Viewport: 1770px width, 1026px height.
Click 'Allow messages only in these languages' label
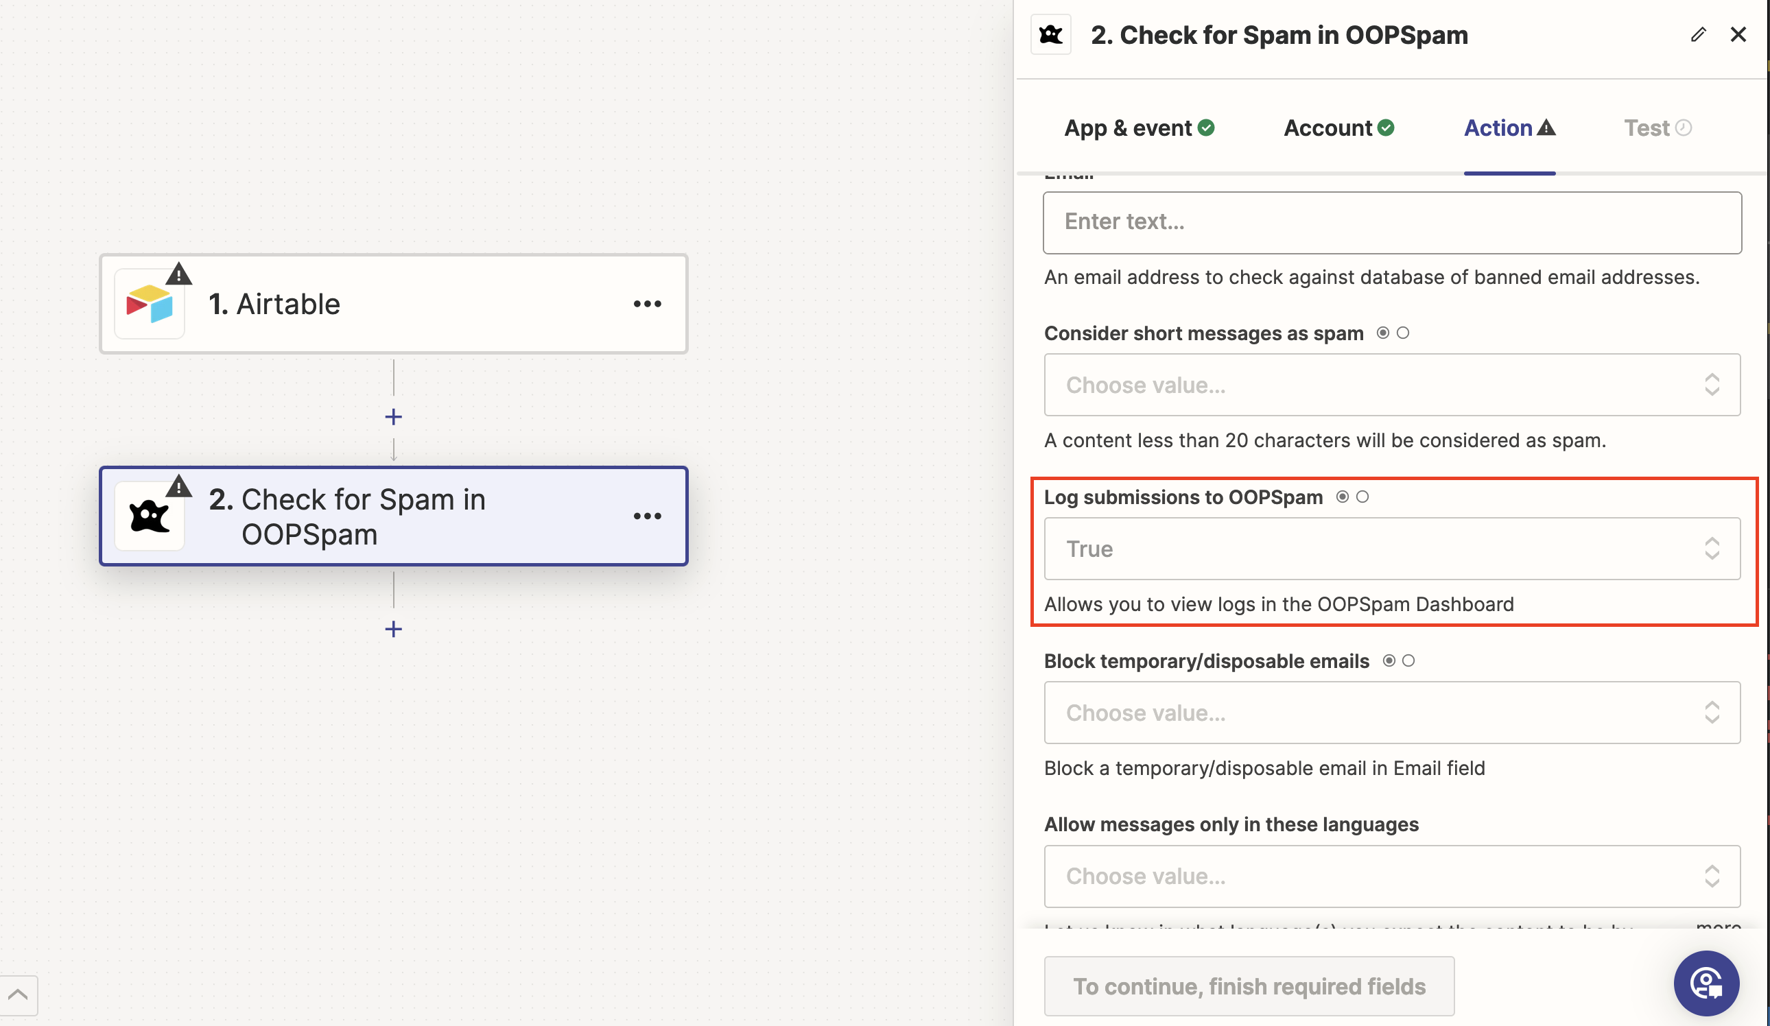[x=1231, y=824]
